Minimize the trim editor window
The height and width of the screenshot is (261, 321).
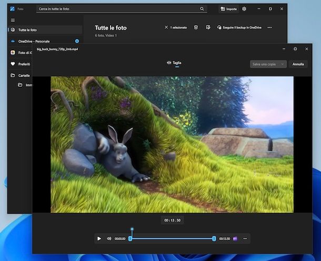(x=284, y=49)
